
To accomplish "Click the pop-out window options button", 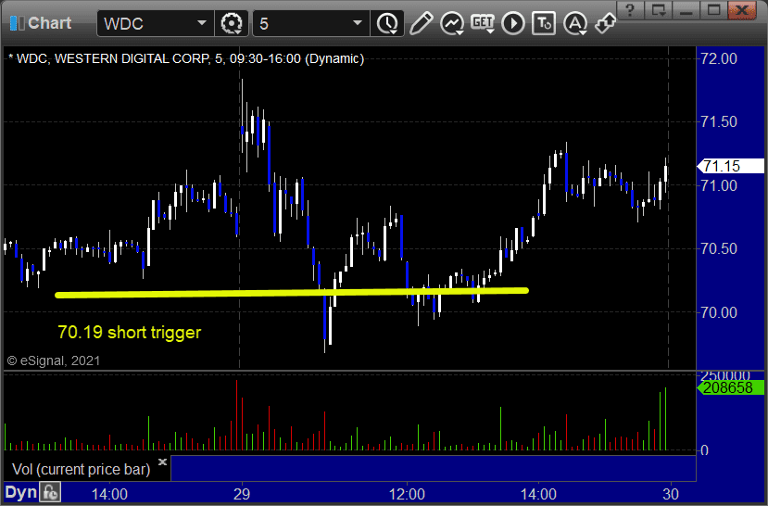I will point(659,10).
